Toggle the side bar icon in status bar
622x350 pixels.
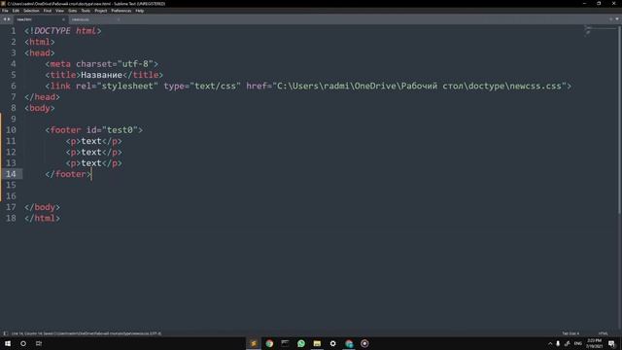tap(5, 333)
